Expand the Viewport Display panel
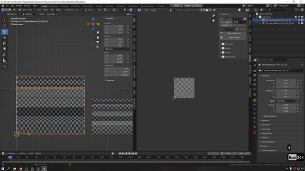305x171 pixels. pos(268,142)
